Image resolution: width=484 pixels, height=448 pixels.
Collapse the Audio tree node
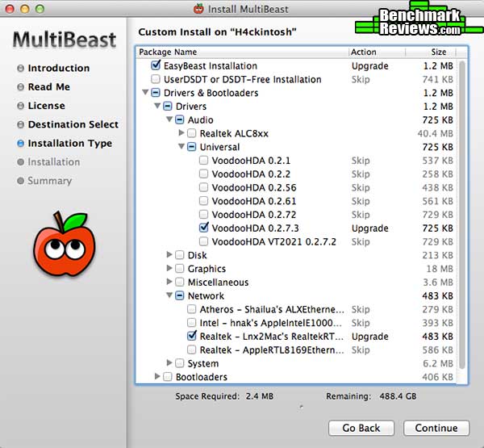(169, 119)
